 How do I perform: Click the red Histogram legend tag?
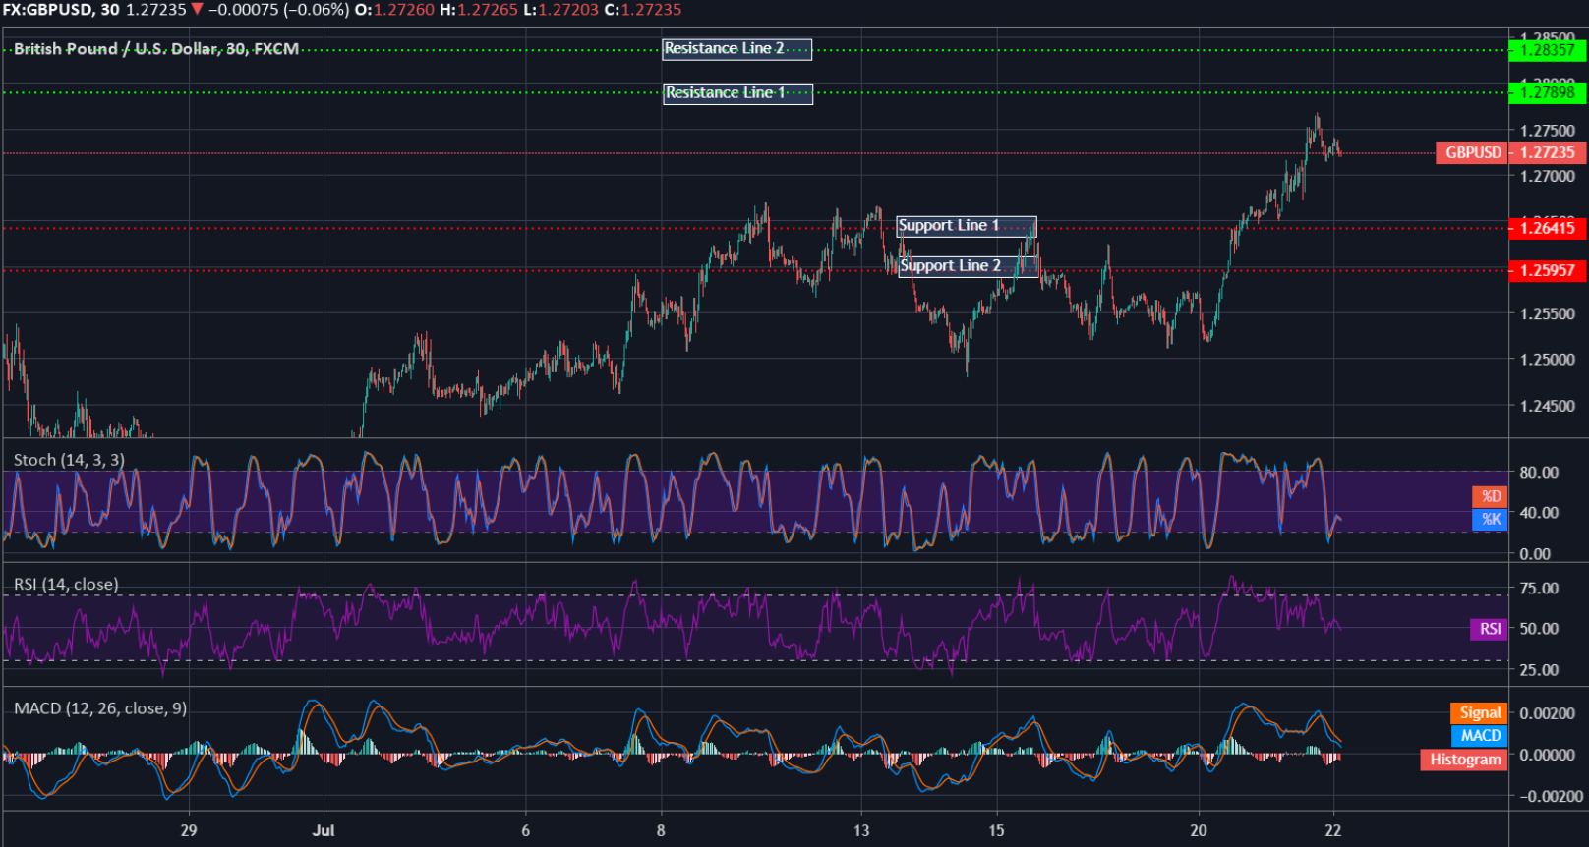tap(1464, 760)
